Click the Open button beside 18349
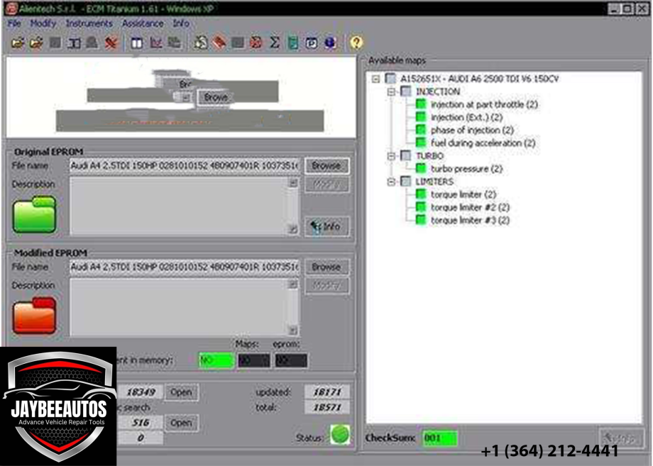653x466 pixels. pos(181,392)
